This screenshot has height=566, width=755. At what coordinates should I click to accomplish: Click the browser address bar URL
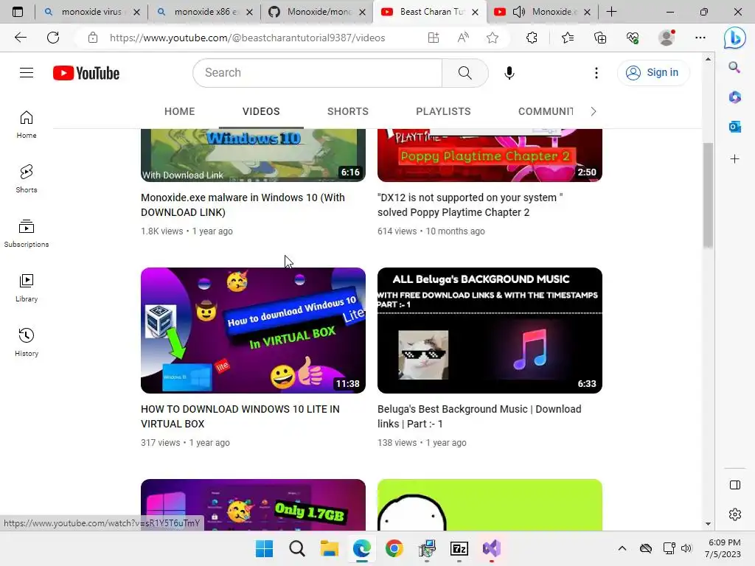pyautogui.click(x=247, y=38)
